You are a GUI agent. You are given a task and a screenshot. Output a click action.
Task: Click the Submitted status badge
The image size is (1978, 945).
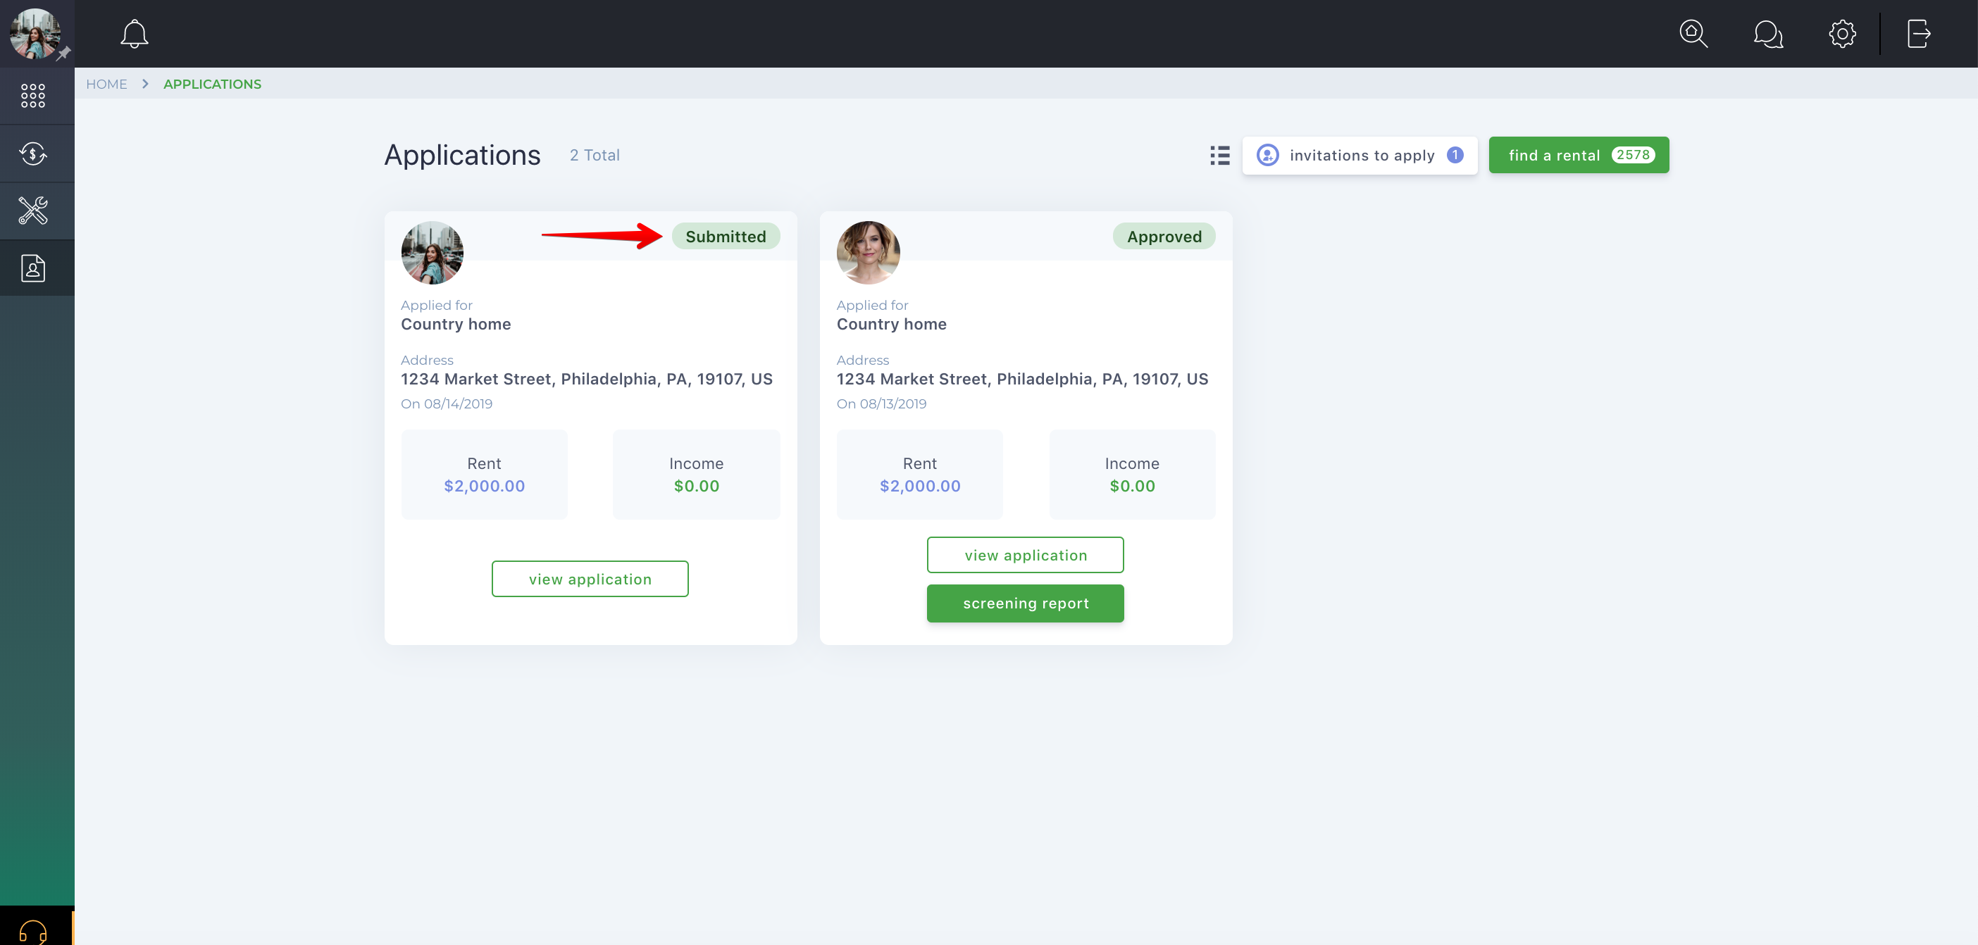tap(726, 237)
